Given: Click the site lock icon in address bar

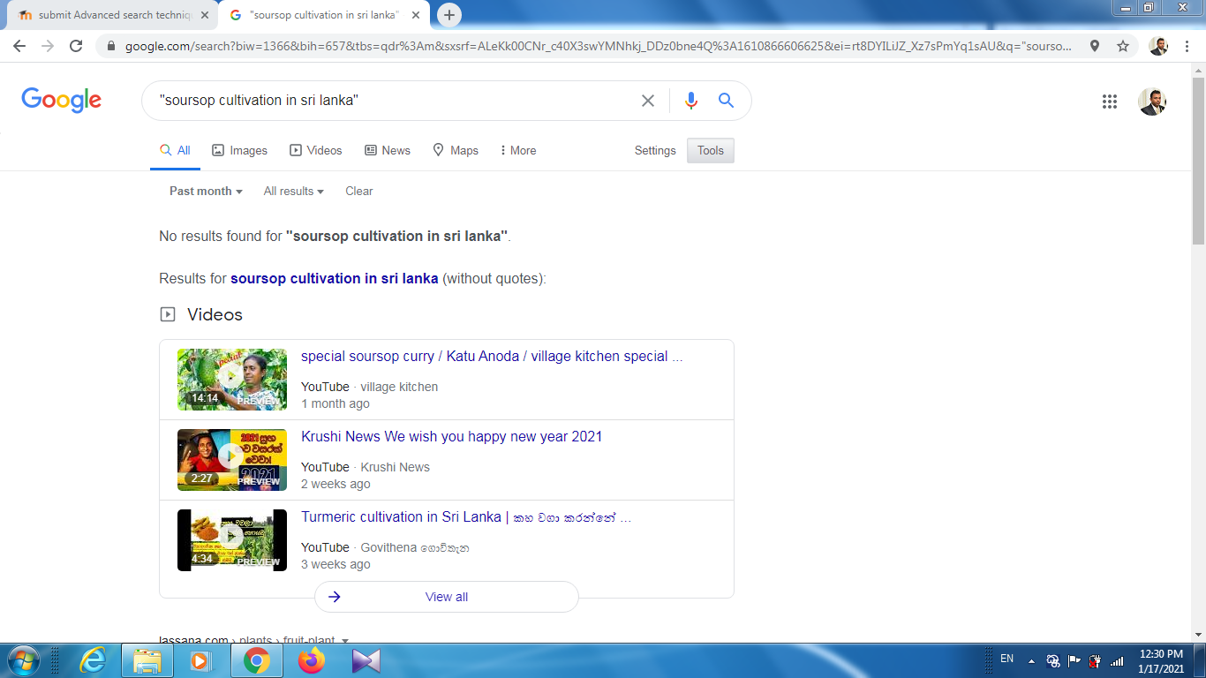Looking at the screenshot, I should [x=111, y=46].
